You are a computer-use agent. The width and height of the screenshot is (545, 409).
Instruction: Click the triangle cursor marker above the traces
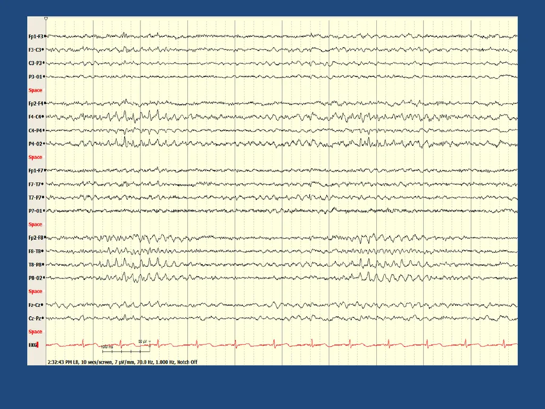coord(46,19)
